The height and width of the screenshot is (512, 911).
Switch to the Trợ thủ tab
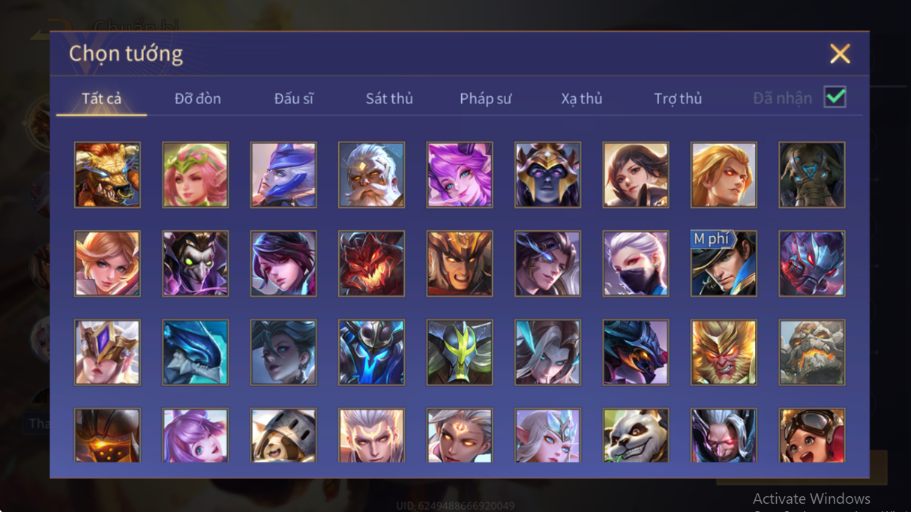pyautogui.click(x=678, y=98)
